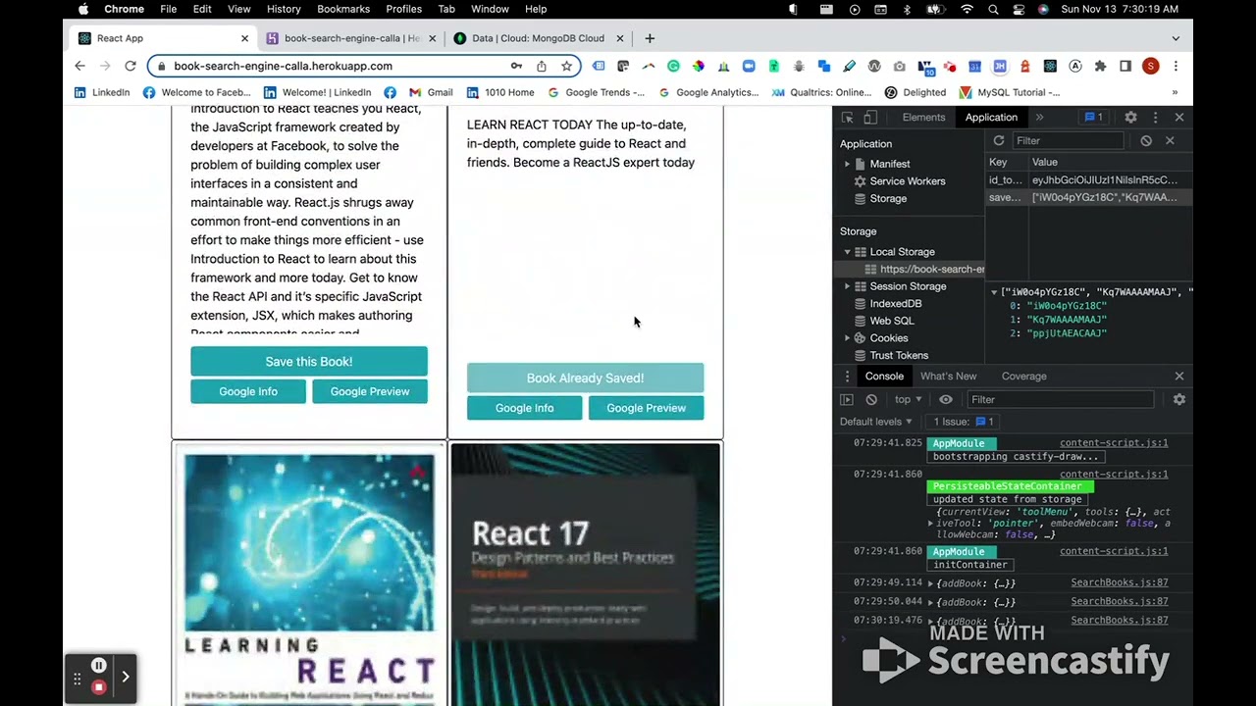Image resolution: width=1256 pixels, height=706 pixels.
Task: Select Web SQL in the storage tree
Action: pyautogui.click(x=891, y=321)
